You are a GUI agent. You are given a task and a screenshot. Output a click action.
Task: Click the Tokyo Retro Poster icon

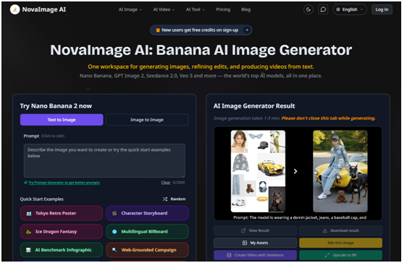coord(28,214)
